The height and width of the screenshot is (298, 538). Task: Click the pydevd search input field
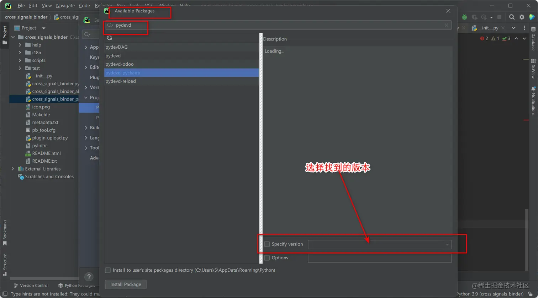[x=278, y=25]
